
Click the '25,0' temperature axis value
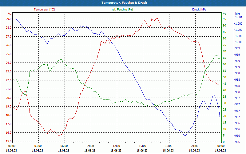coord(9,54)
